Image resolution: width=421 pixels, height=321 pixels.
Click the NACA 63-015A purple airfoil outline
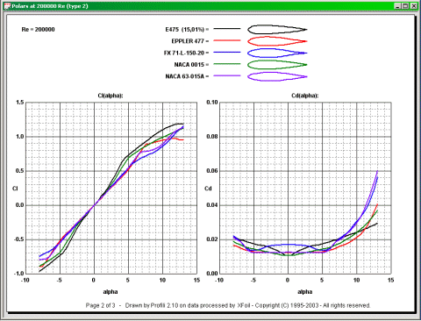click(277, 76)
